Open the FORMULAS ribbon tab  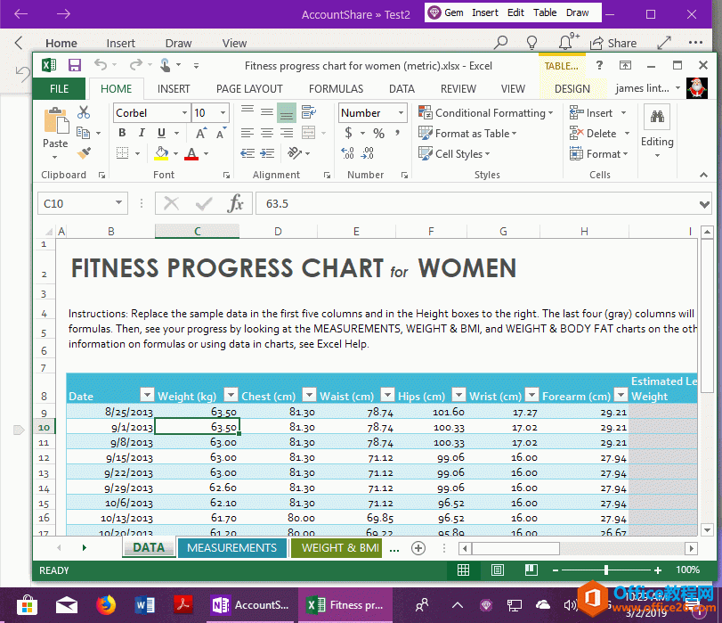click(336, 88)
